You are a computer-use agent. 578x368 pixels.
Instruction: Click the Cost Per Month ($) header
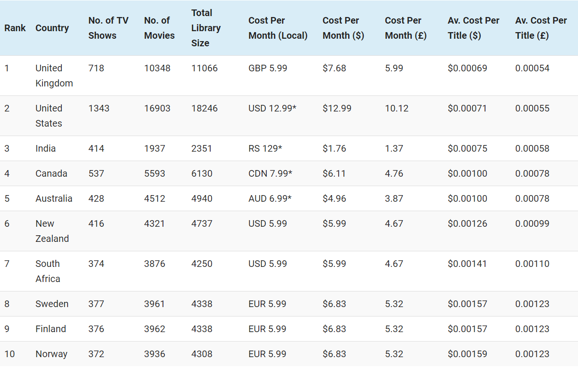tap(343, 28)
